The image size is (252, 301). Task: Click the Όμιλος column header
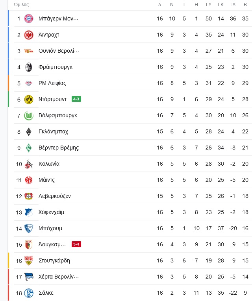(21, 5)
